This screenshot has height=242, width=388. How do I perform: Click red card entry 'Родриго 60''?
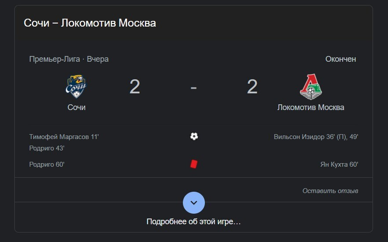47,165
